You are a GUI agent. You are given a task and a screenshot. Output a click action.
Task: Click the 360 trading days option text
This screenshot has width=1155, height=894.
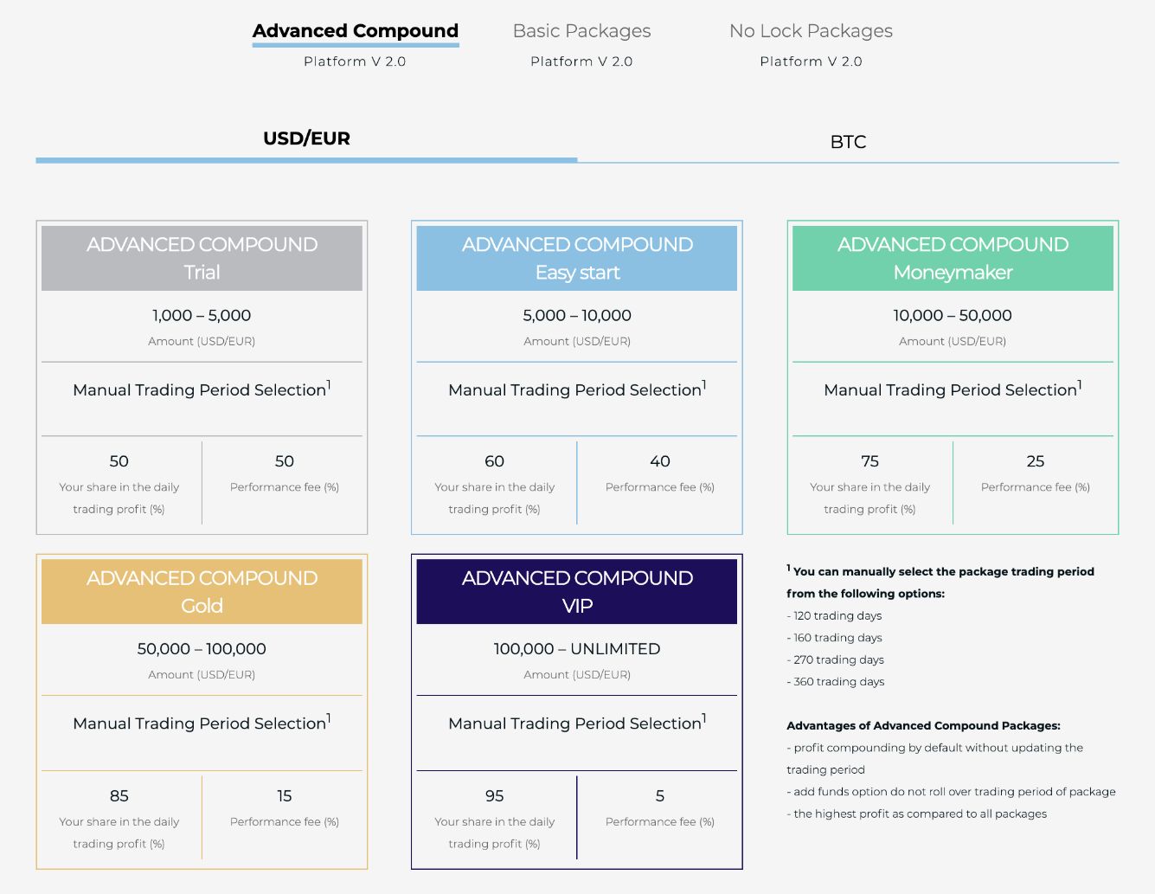(836, 682)
